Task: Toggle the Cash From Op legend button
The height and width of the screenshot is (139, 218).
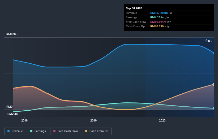Action: click(x=97, y=131)
